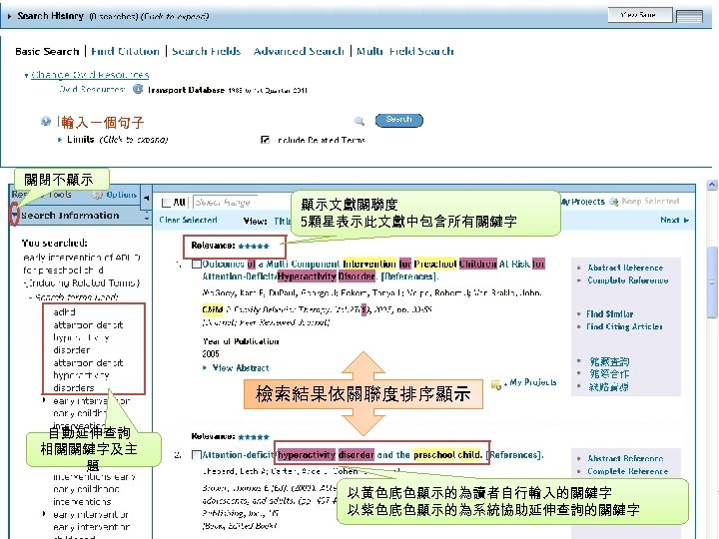The height and width of the screenshot is (539, 719).
Task: Open the Advanced Search tab
Action: click(x=299, y=51)
